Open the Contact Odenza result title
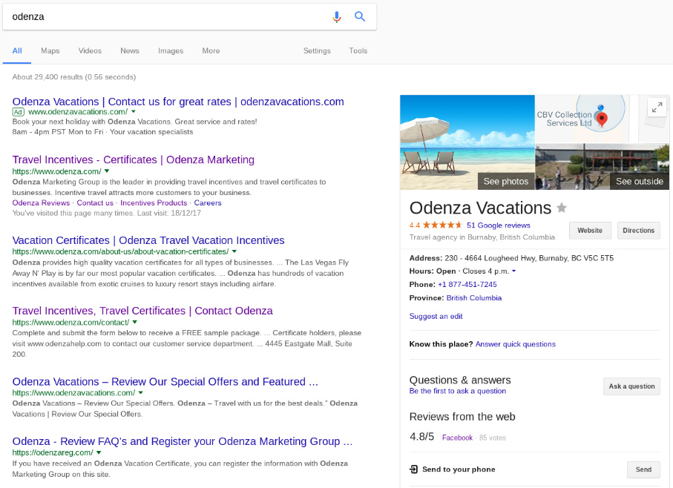 pyautogui.click(x=142, y=311)
